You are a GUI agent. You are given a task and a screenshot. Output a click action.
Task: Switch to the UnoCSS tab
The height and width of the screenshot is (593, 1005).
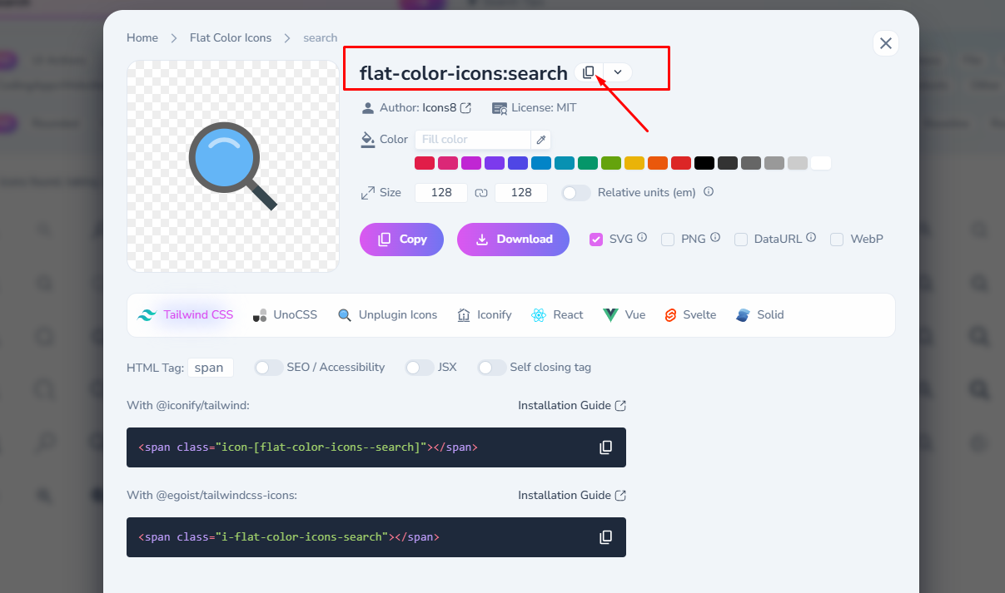[x=285, y=315]
